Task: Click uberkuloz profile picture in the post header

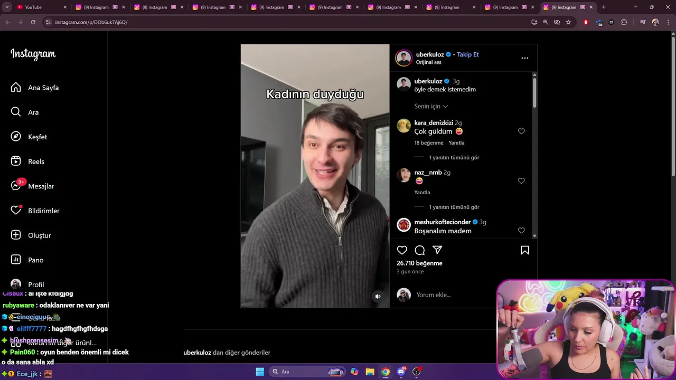Action: tap(403, 58)
